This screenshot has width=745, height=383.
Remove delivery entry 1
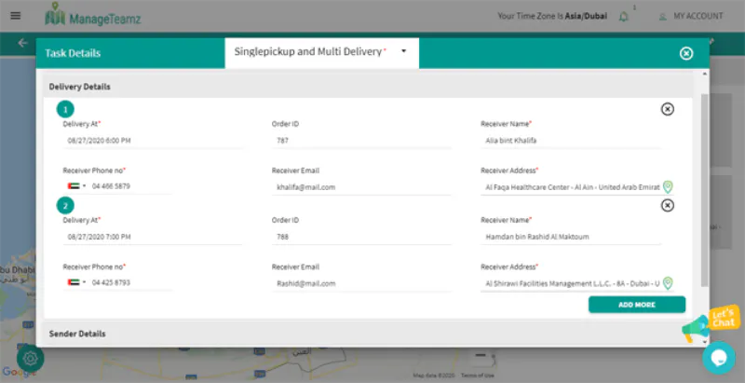[x=668, y=109]
